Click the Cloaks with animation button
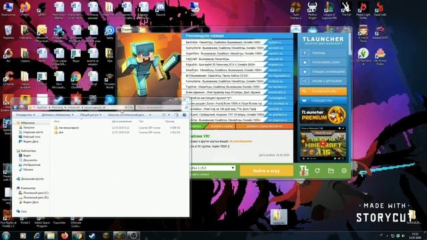The height and width of the screenshot is (240, 427). tap(323, 71)
